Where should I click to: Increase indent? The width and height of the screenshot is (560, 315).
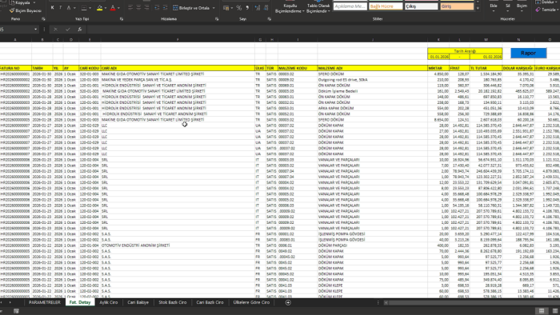point(165,7)
